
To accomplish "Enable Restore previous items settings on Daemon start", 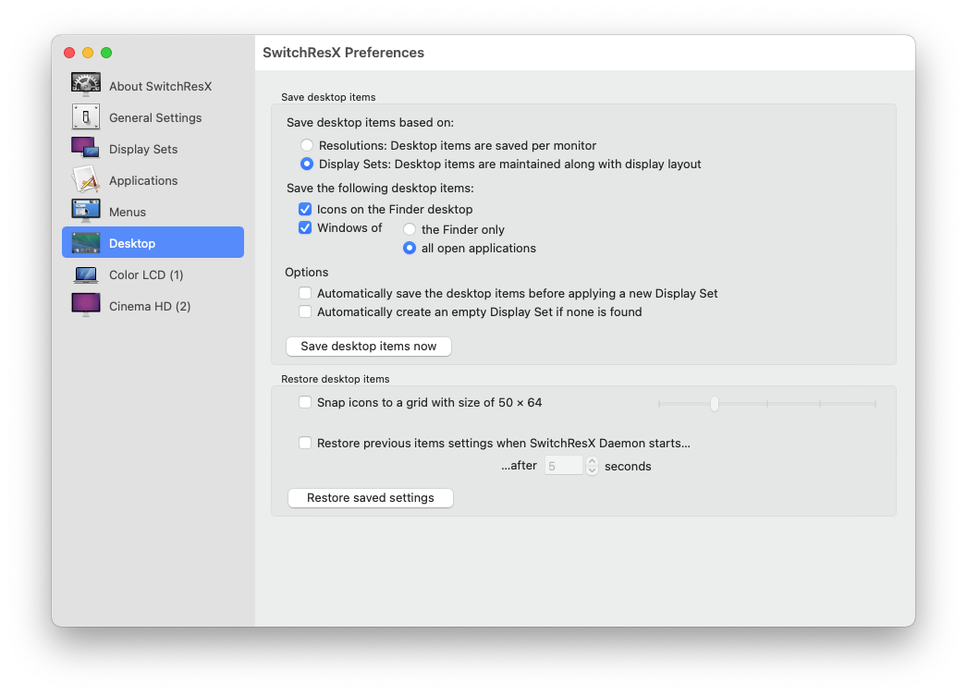I will pos(305,443).
